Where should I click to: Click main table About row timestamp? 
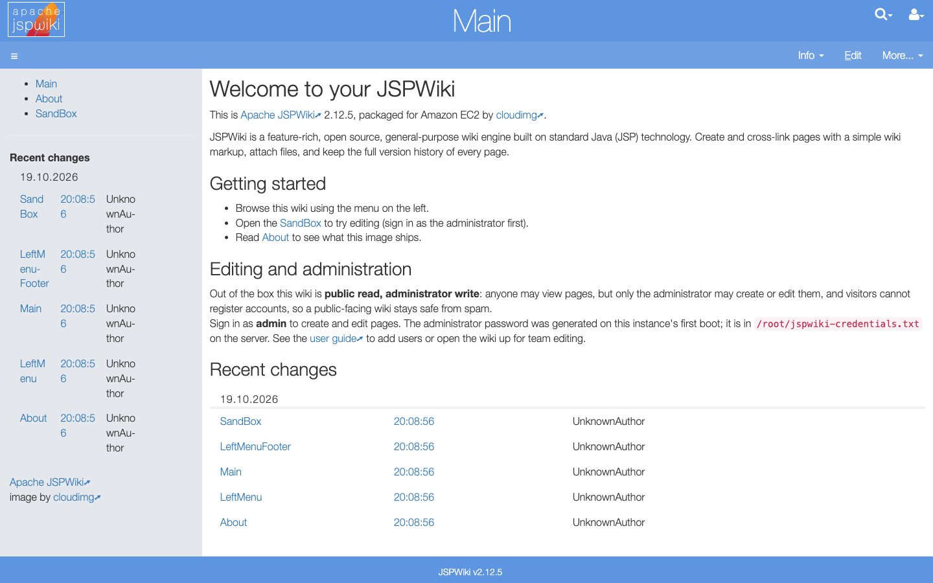point(414,522)
